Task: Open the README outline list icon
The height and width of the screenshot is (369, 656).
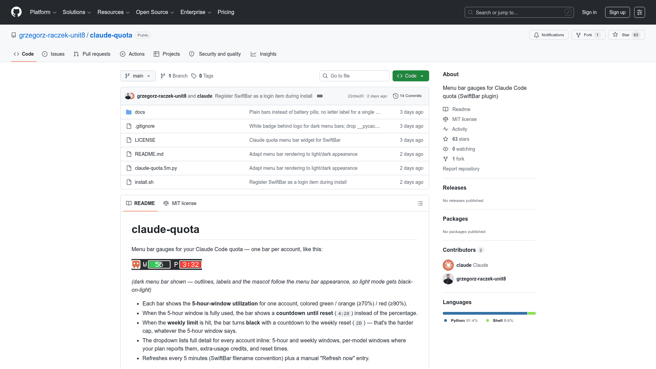Action: point(420,203)
